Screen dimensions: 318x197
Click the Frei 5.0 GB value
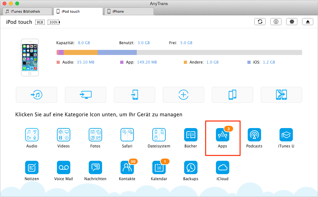186,43
